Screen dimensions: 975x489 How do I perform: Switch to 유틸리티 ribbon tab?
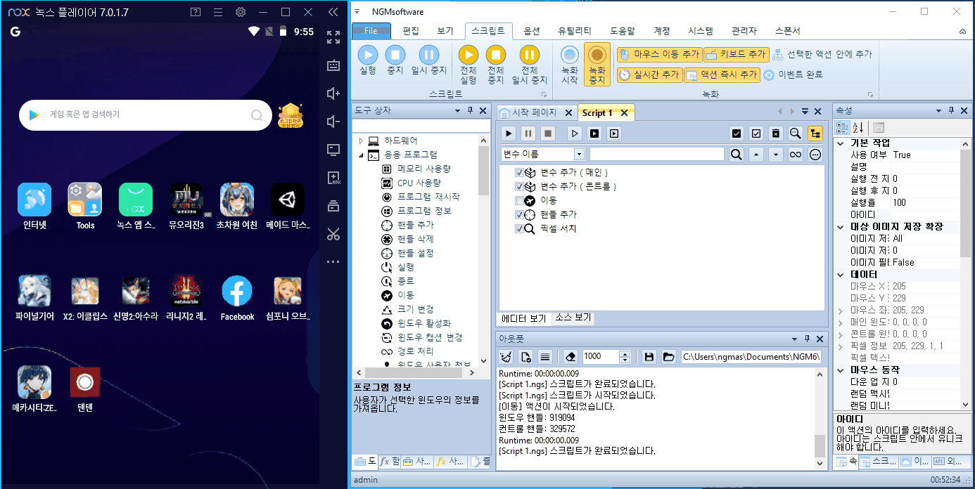pyautogui.click(x=575, y=31)
